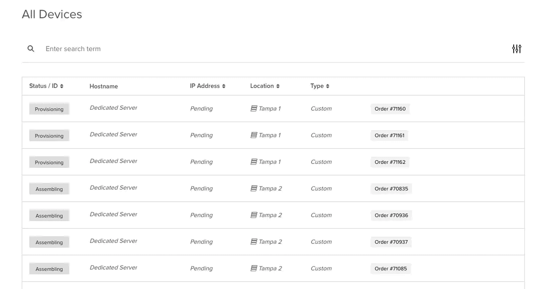Sort by the Location column

pyautogui.click(x=265, y=86)
